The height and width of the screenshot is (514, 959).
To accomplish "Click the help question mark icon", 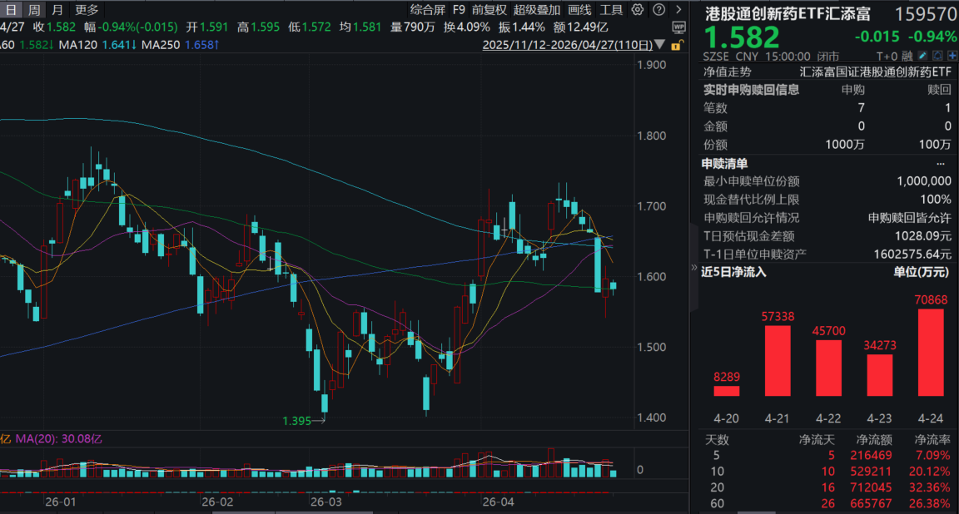I will [x=658, y=8].
